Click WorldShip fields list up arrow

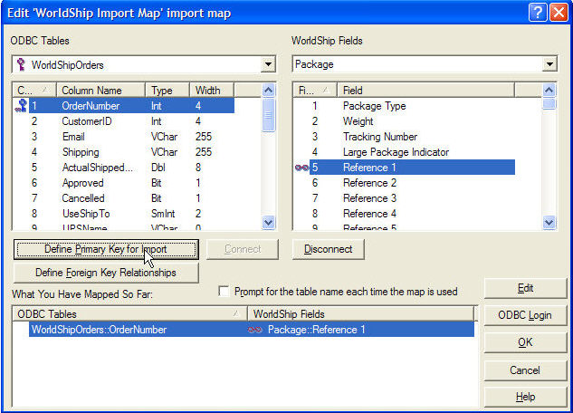coord(549,91)
